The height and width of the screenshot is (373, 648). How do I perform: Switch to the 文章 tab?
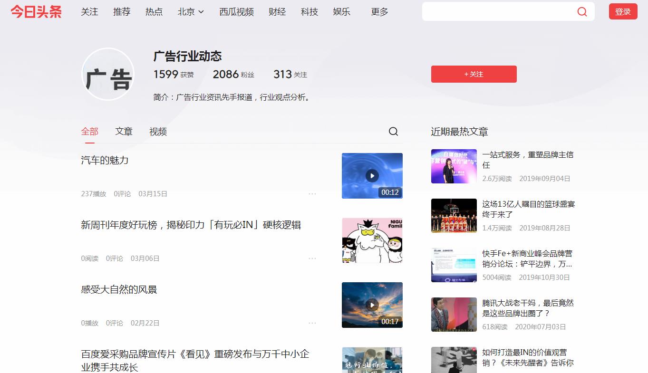124,132
